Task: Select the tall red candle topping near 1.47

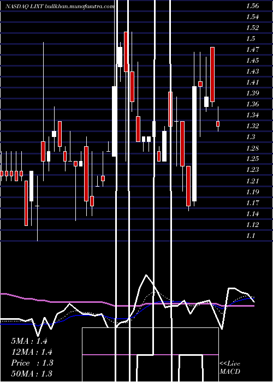Action: click(212, 75)
